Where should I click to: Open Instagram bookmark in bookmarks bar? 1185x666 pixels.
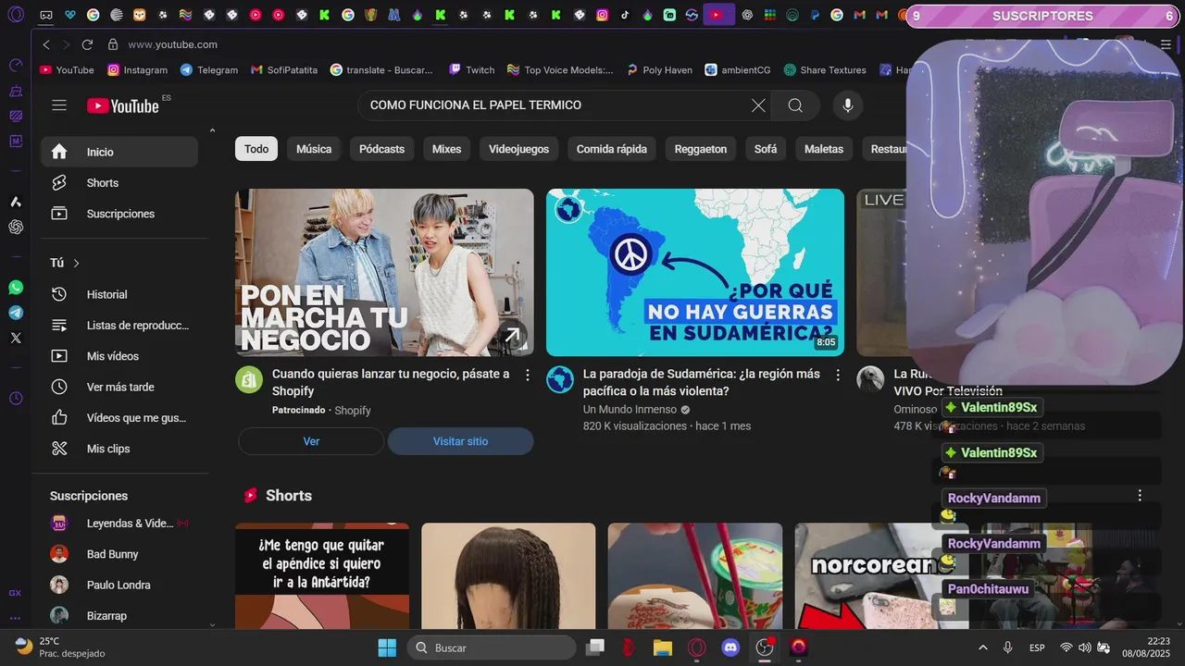137,69
